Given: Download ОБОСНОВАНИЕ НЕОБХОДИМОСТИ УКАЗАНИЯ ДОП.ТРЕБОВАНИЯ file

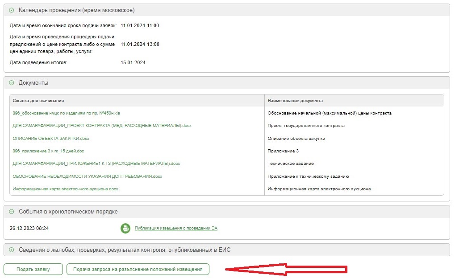Looking at the screenshot, I should click(x=88, y=176).
